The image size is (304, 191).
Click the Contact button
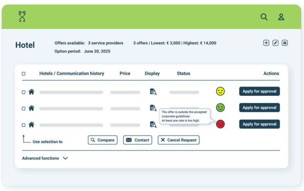pos(138,140)
